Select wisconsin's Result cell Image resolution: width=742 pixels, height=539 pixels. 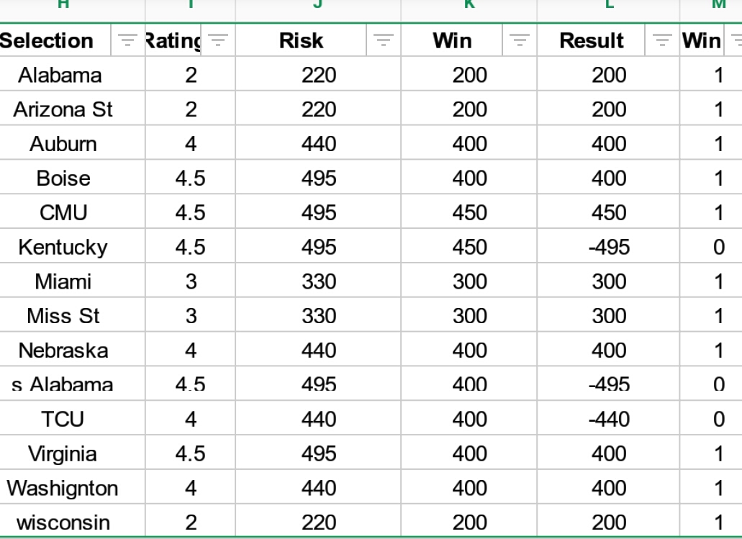tap(609, 522)
